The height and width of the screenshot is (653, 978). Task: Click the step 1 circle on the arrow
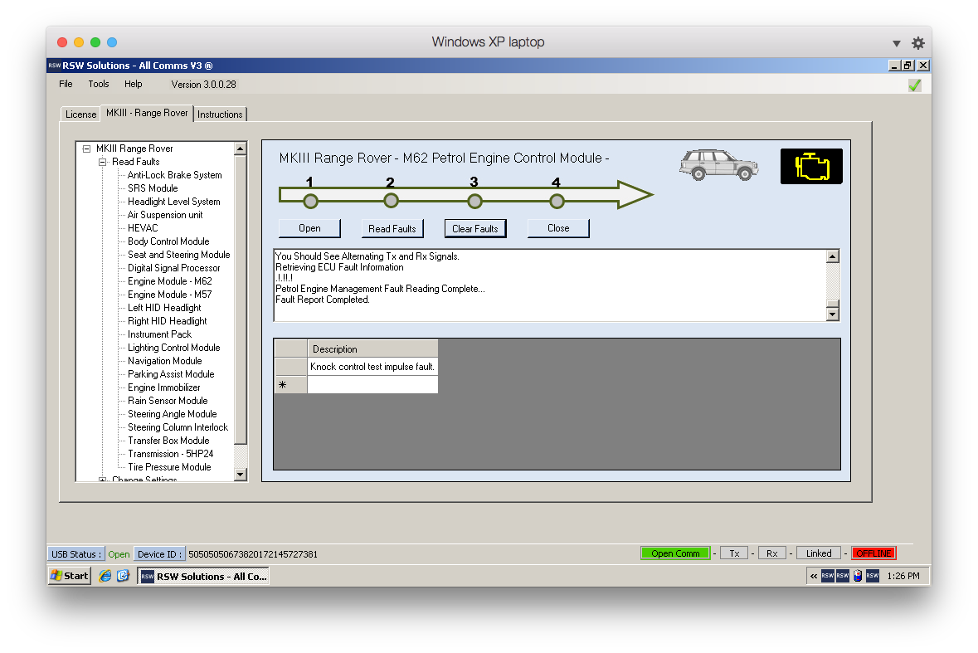pyautogui.click(x=310, y=201)
